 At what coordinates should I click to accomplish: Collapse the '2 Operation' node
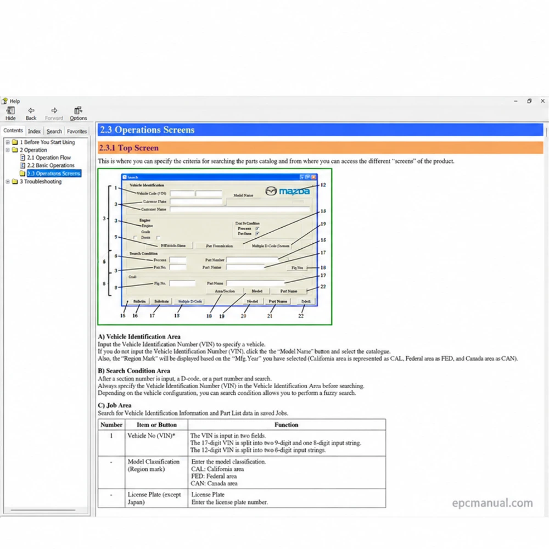coord(8,150)
